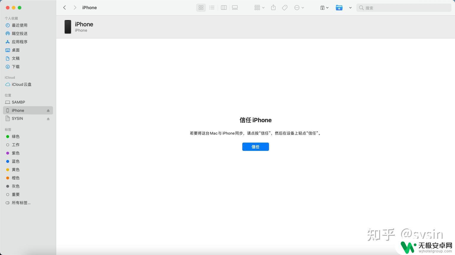The image size is (455, 255).
Task: Select SYSIN volume in sidebar
Action: (x=28, y=119)
